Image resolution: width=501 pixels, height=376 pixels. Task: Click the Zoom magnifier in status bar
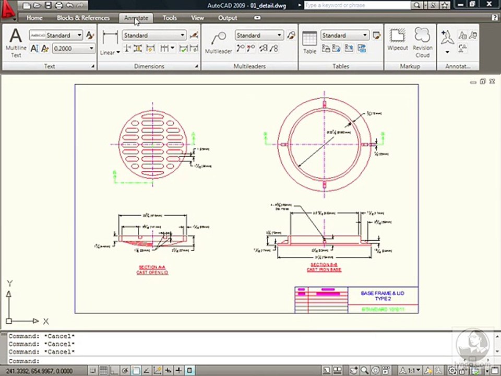click(365, 370)
